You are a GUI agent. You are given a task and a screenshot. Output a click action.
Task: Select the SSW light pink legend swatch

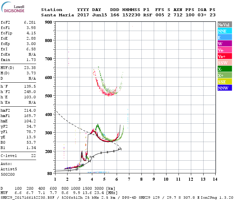[225, 63]
